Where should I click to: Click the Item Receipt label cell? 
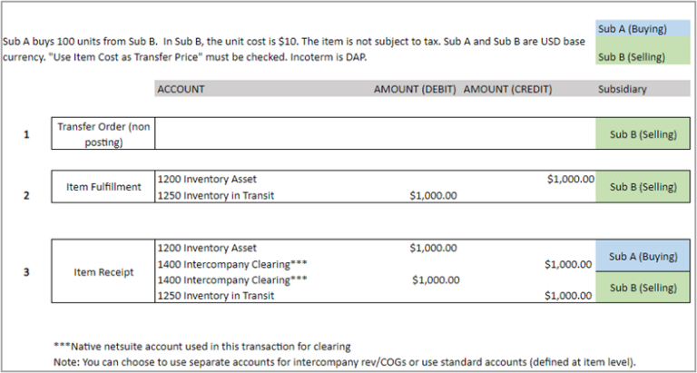(x=103, y=271)
